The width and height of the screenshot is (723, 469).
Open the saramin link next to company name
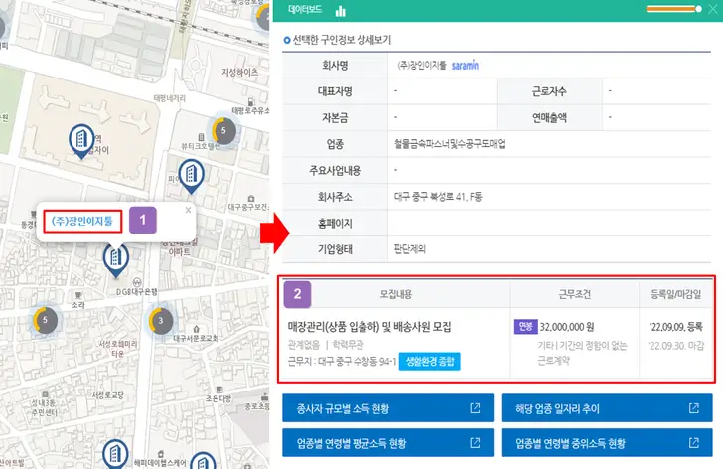coord(465,65)
